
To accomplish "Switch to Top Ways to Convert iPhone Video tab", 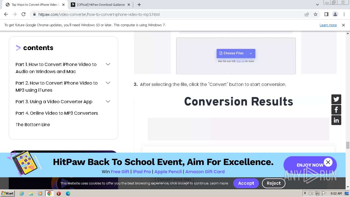I will 35,5.
